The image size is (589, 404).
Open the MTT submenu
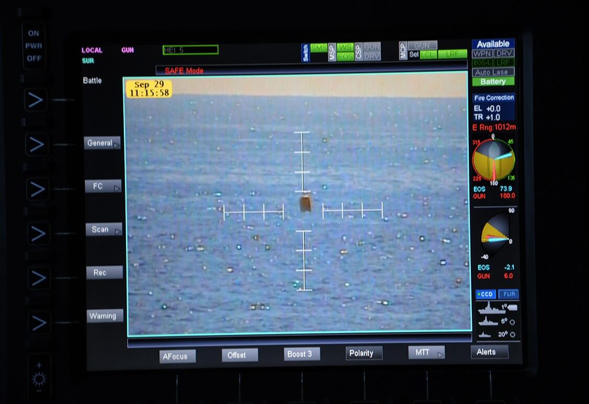[426, 353]
